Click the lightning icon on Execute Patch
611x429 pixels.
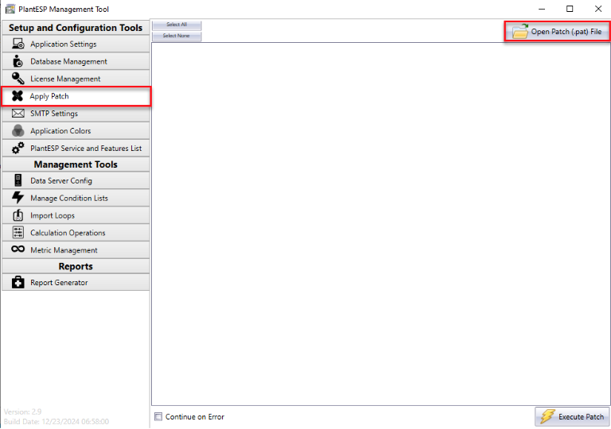[547, 416]
